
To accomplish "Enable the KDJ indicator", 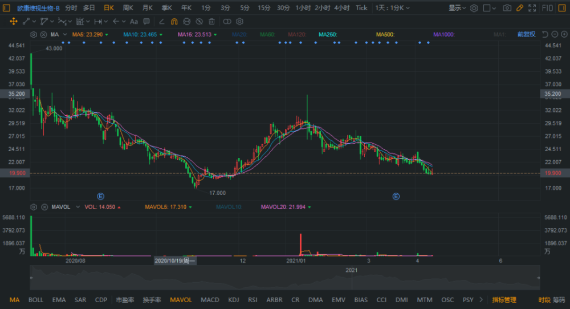I will tap(234, 300).
